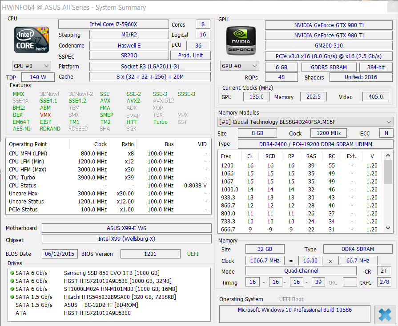Screen dimensions: 398x326
Task: Click the Turbo feature label
Action: pos(161,122)
